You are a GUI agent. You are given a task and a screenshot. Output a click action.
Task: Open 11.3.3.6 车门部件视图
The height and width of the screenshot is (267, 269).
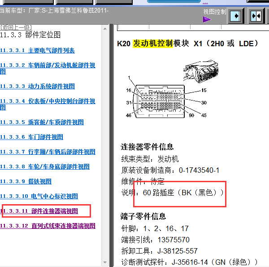coord(31,137)
